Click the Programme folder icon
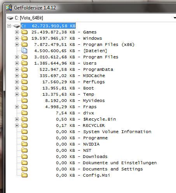Viewport: 176px width, 193px height. (x=24, y=138)
